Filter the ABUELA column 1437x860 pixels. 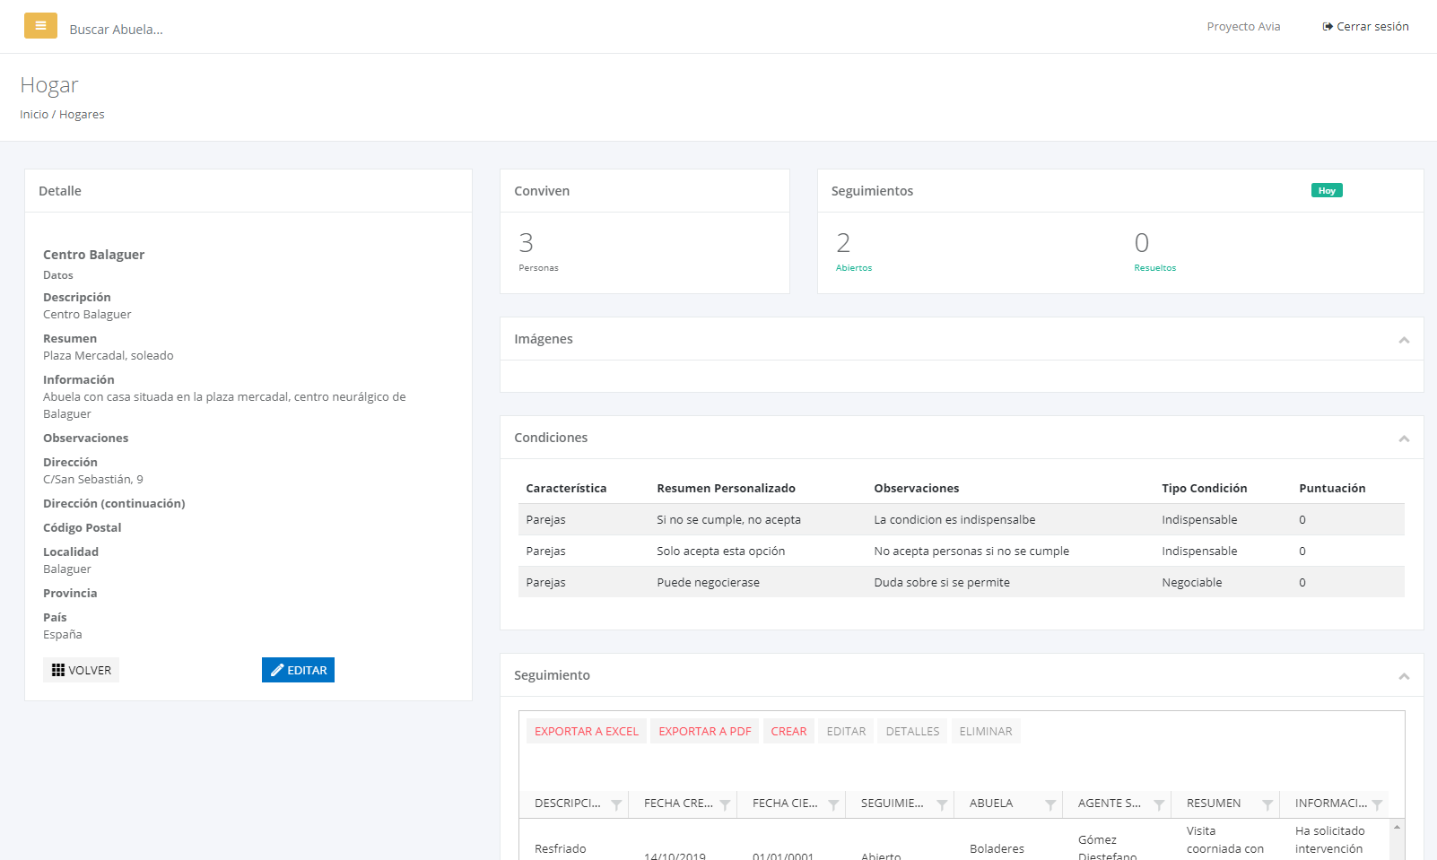pos(1050,804)
